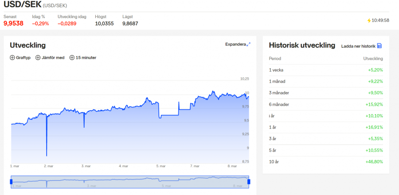Click the Ladda ner historik link
This screenshot has width=399, height=195.
click(x=358, y=46)
